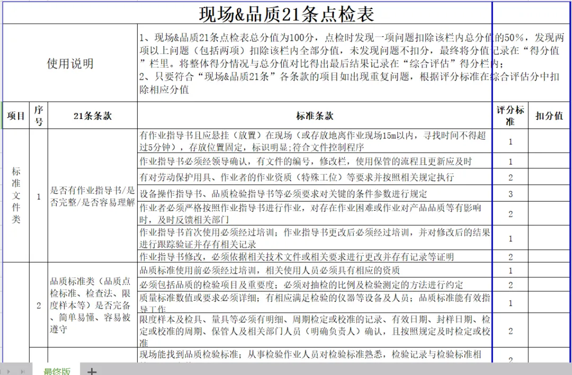572x375 pixels.
Task: Select empty 扣分值 cell for 有作业指导书且应悬挂 row
Action: [x=549, y=141]
